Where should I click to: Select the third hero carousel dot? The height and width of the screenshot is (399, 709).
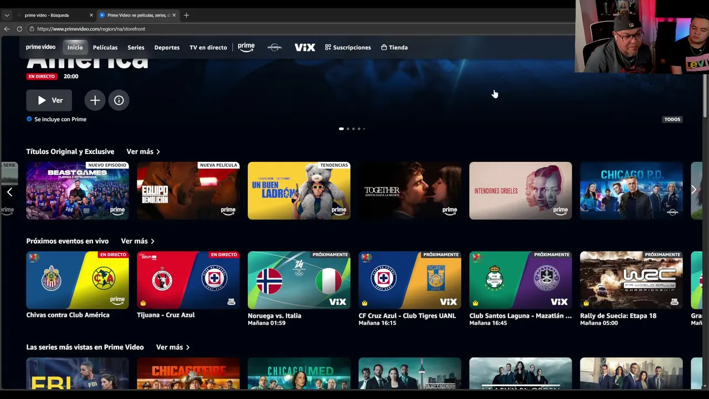(353, 129)
